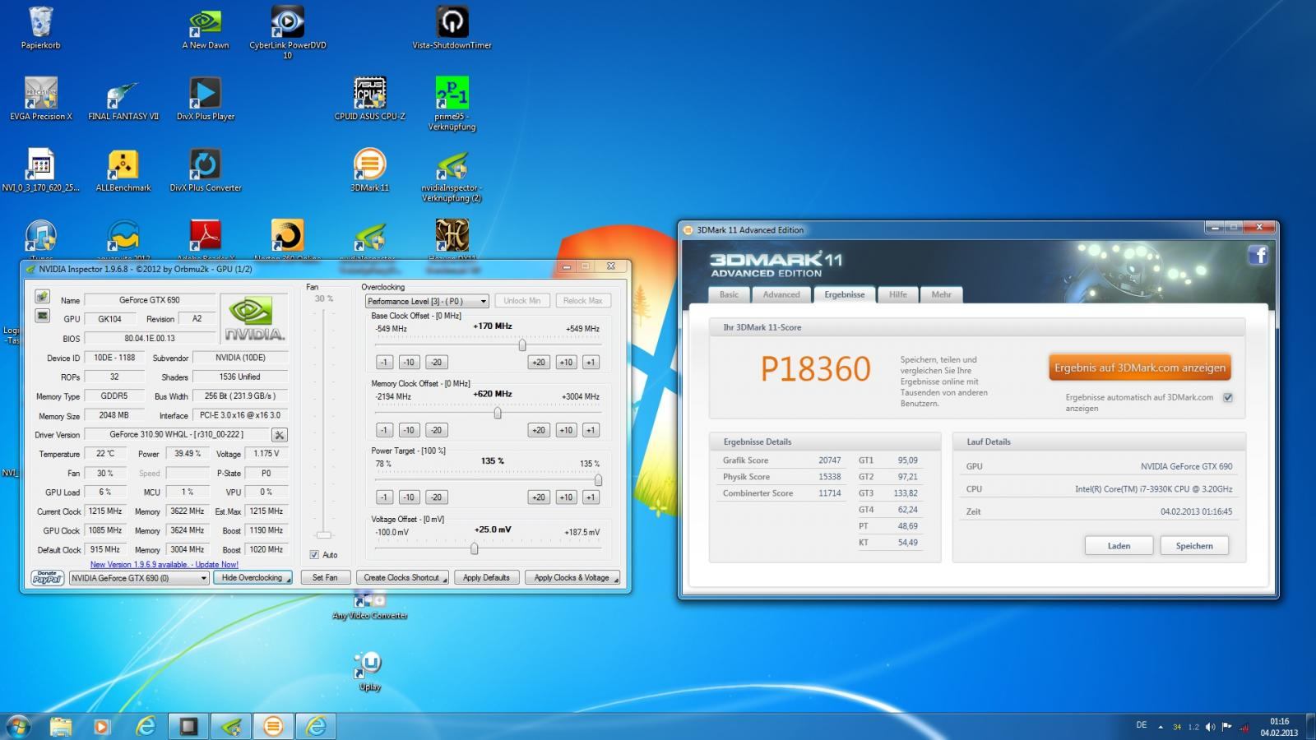This screenshot has width=1316, height=740.
Task: Click the Power Target slider handle
Action: coord(598,480)
